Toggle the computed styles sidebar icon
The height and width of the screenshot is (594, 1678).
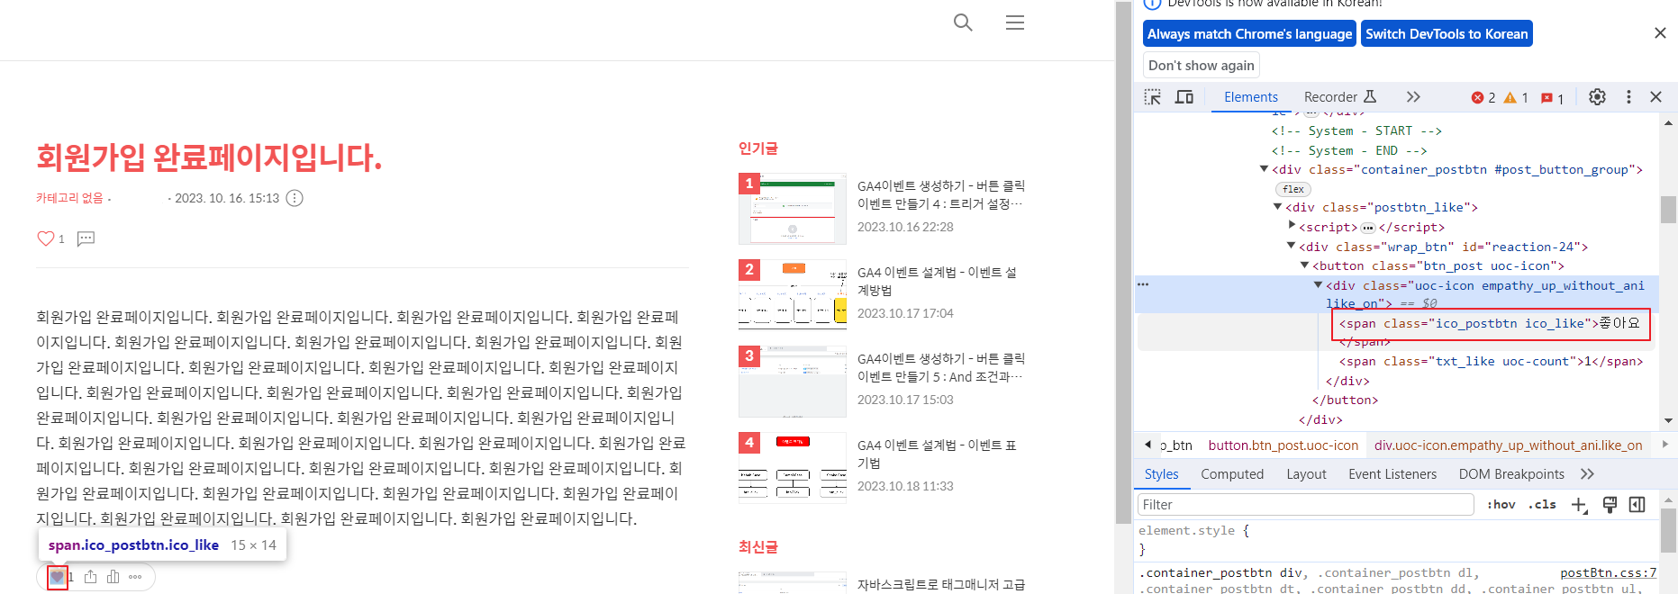click(1637, 505)
